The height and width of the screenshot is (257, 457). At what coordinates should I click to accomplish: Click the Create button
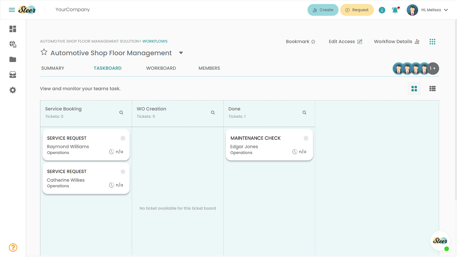[x=323, y=10]
